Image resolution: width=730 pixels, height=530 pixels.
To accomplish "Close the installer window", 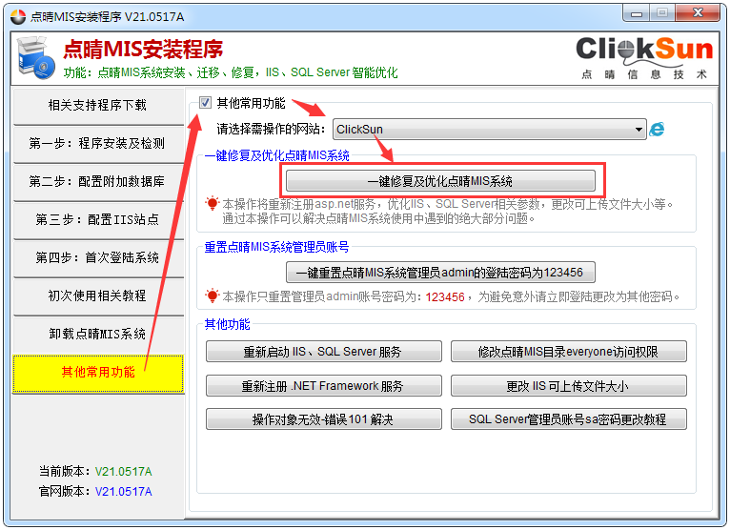I will [698, 13].
